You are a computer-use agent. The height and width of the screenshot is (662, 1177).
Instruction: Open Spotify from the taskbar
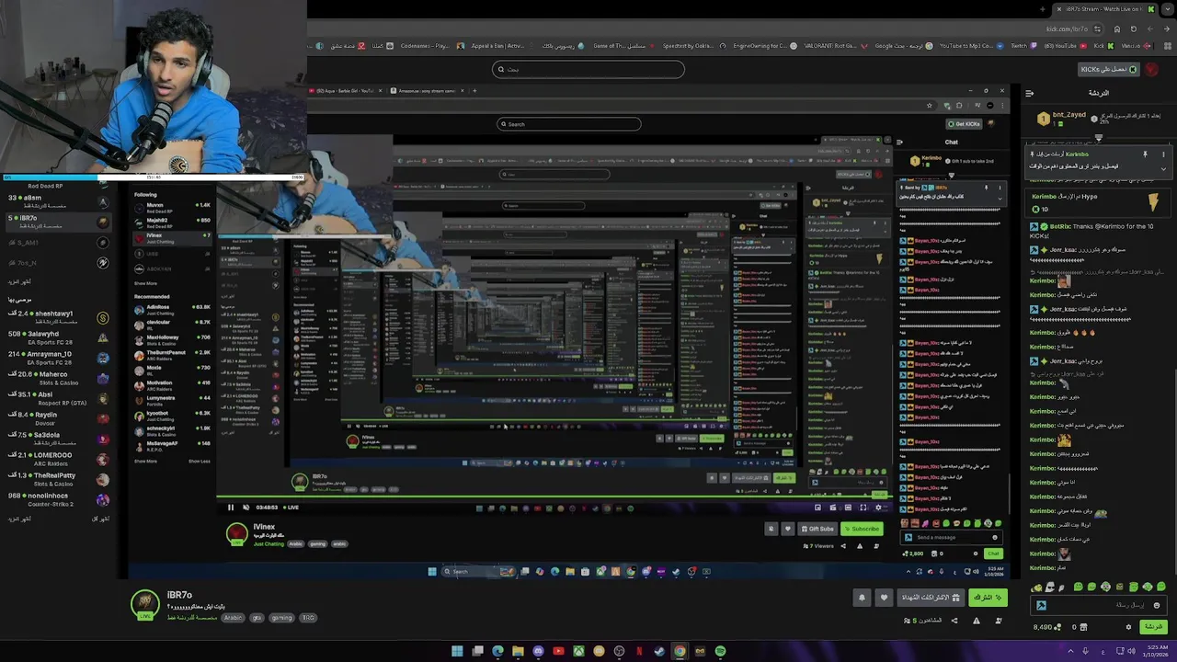(720, 651)
